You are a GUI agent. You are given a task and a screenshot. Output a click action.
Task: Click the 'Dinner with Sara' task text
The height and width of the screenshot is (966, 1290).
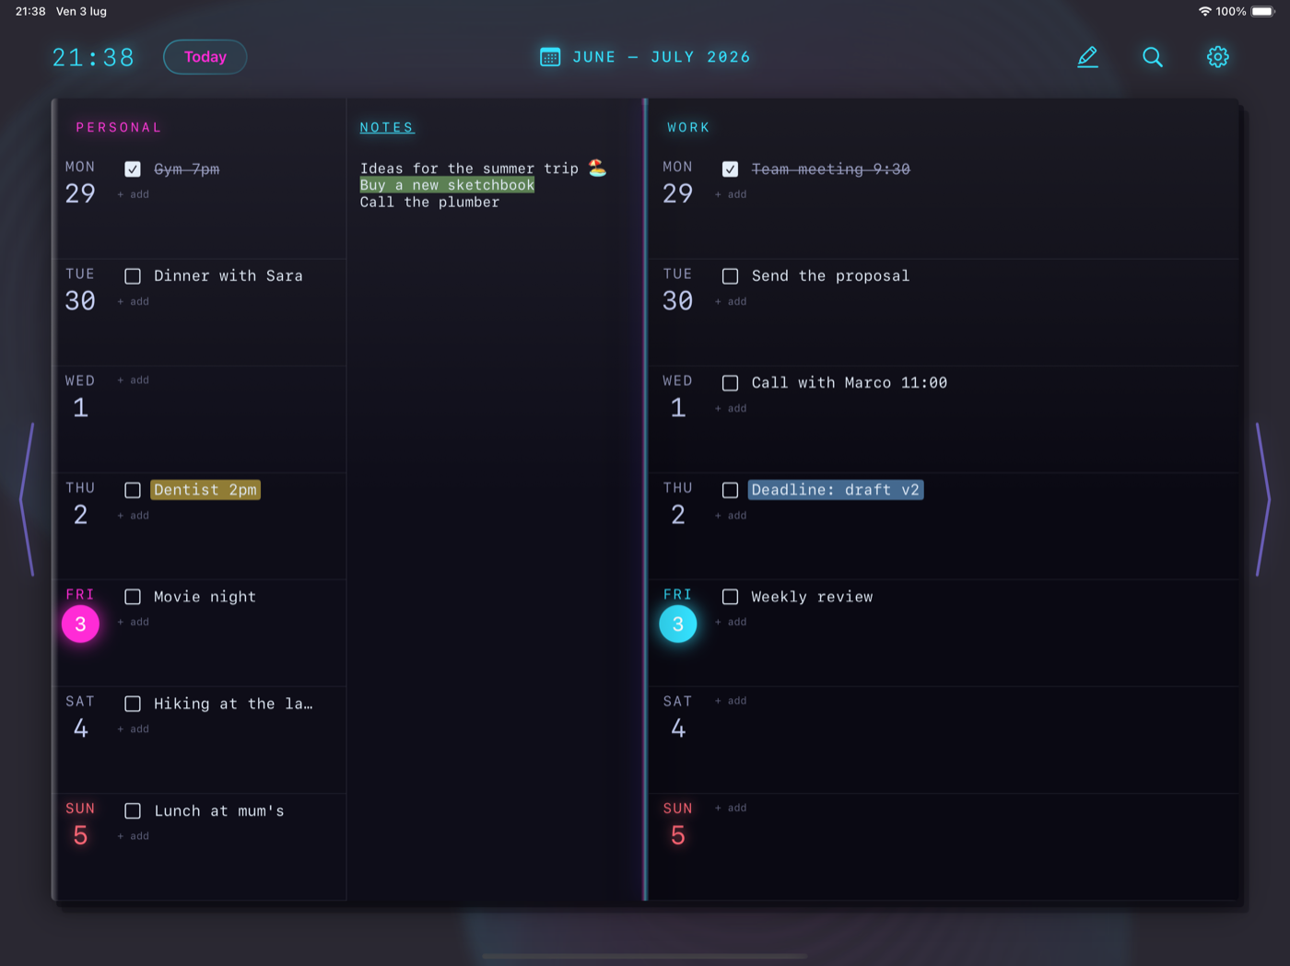[x=229, y=276]
